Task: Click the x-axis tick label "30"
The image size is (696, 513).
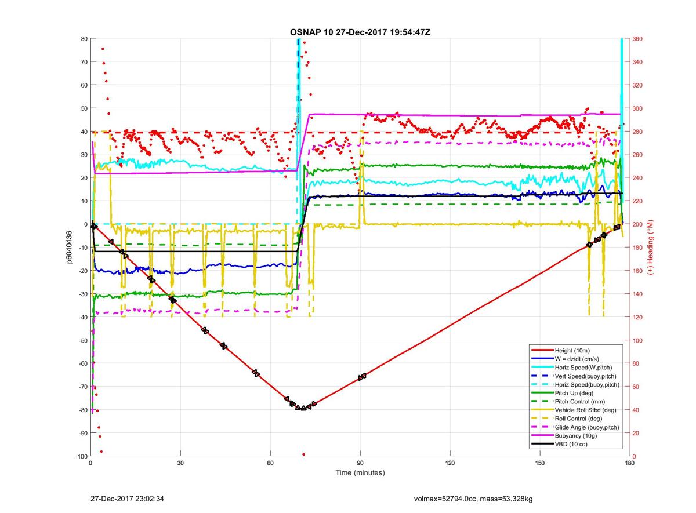Action: coord(180,464)
